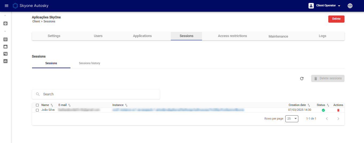The image size is (364, 143).
Task: Click the red Delete button
Action: (x=336, y=19)
